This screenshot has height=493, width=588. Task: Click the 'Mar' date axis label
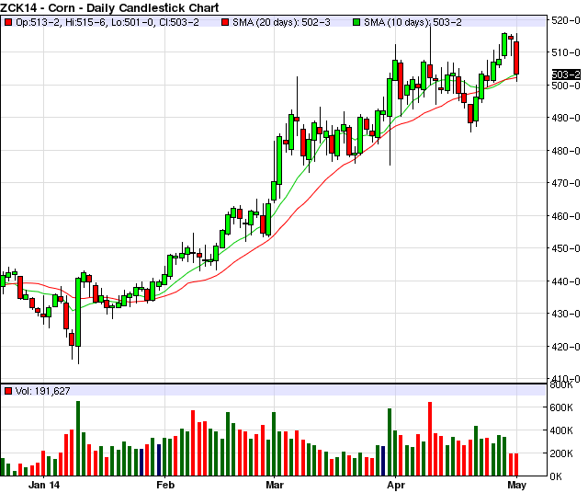pos(275,485)
